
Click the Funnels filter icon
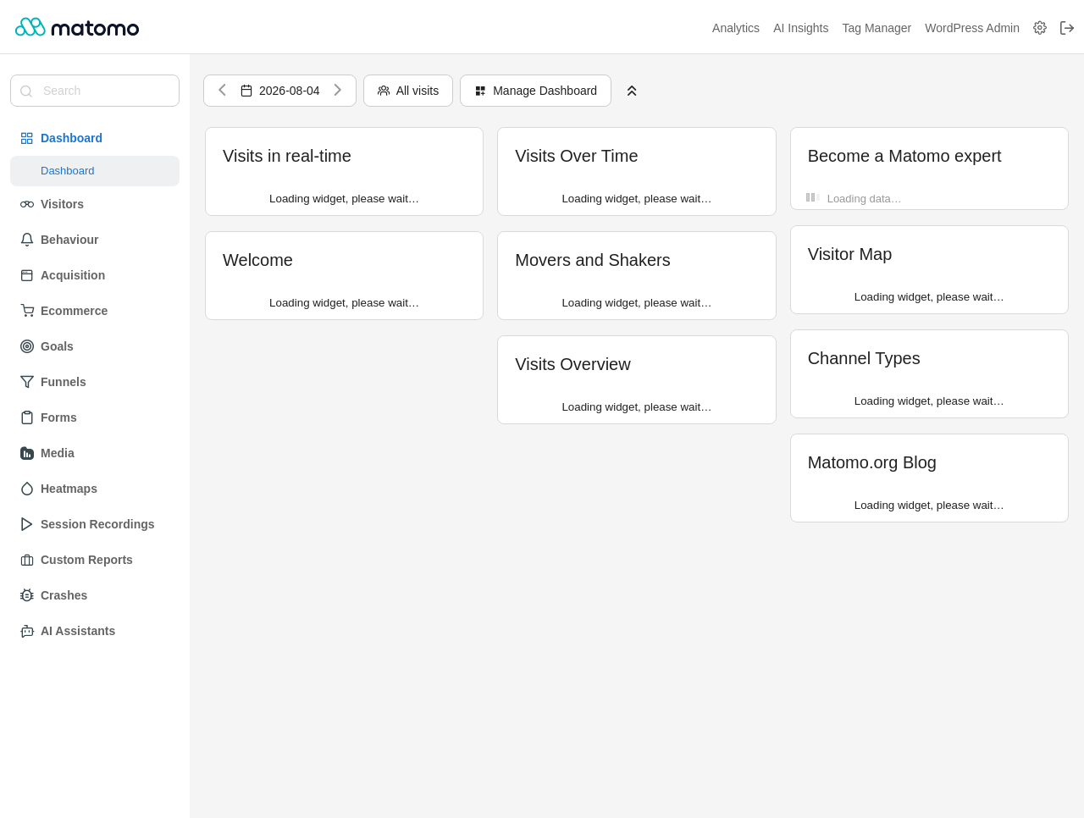coord(27,382)
